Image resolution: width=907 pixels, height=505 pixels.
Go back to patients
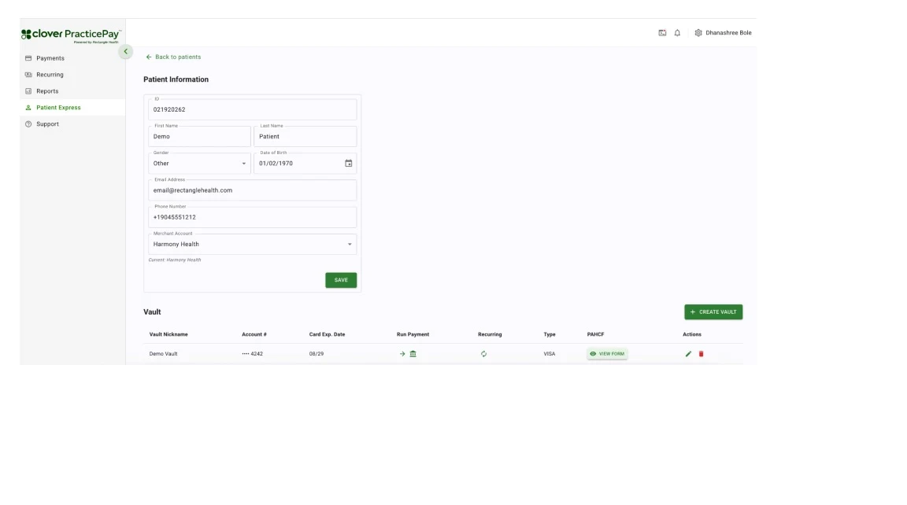pos(173,57)
